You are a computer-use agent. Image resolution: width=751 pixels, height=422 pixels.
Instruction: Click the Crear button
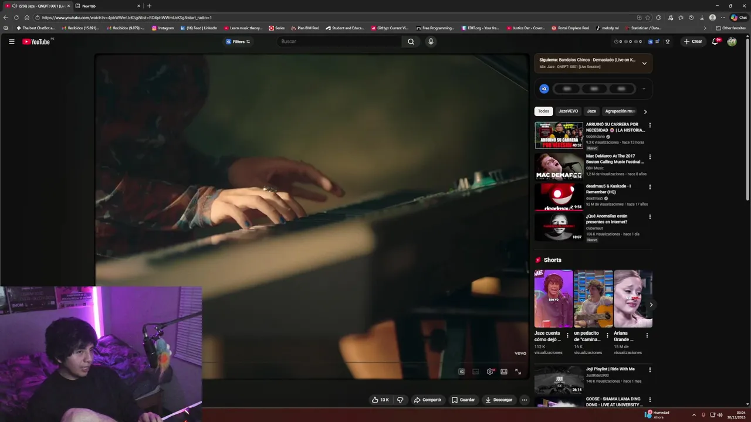point(693,42)
